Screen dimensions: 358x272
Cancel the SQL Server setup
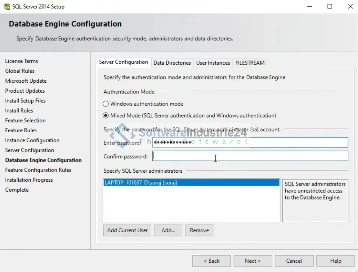click(294, 261)
